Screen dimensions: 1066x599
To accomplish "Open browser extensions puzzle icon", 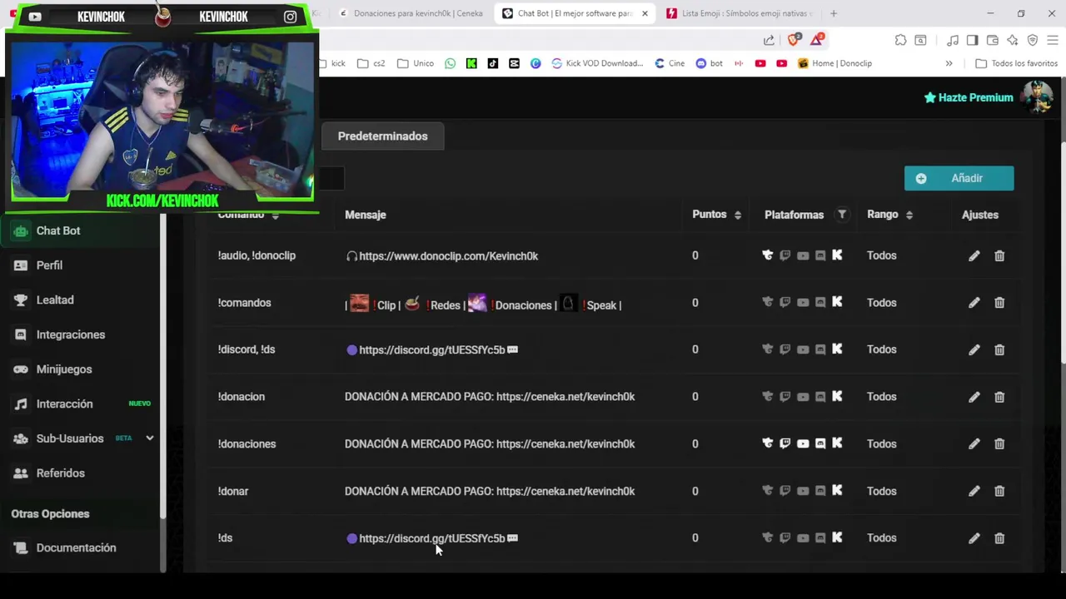I will pos(900,40).
